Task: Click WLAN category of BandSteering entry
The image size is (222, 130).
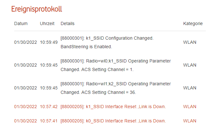Action: 190,42
